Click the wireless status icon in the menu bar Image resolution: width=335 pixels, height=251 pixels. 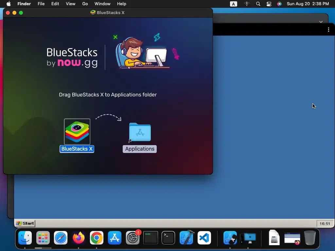click(x=247, y=4)
